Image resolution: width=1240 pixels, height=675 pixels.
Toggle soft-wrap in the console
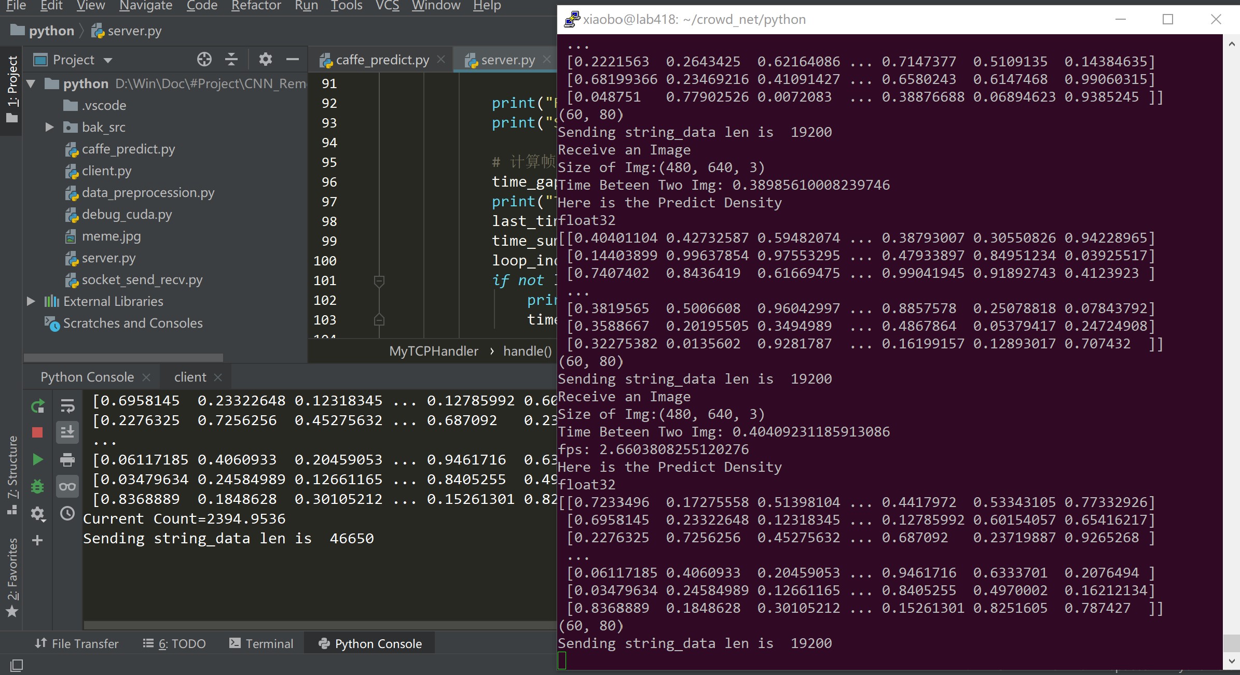coord(67,406)
